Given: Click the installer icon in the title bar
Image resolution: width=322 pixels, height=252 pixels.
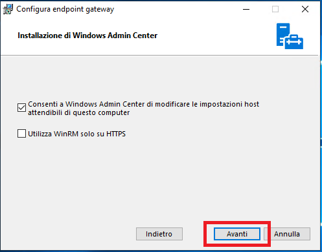Looking at the screenshot, I should [8, 9].
